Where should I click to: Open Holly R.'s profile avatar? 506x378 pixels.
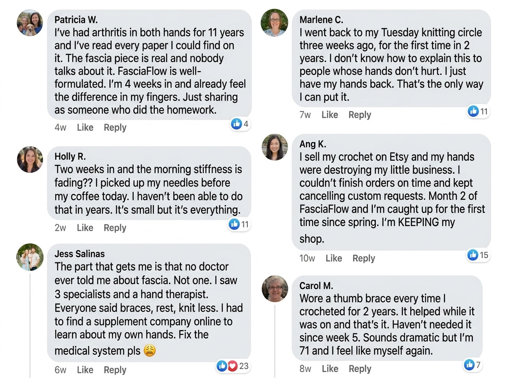[x=30, y=159]
